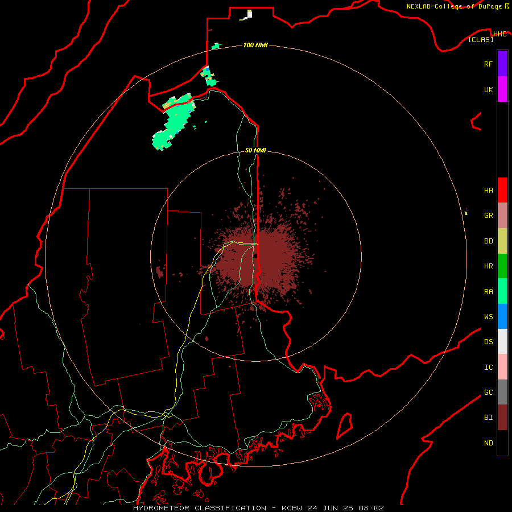Click the dark green HR swatch
This screenshot has width=512, height=512.
coord(502,266)
